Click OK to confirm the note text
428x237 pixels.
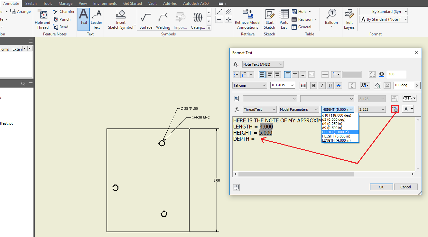381,187
